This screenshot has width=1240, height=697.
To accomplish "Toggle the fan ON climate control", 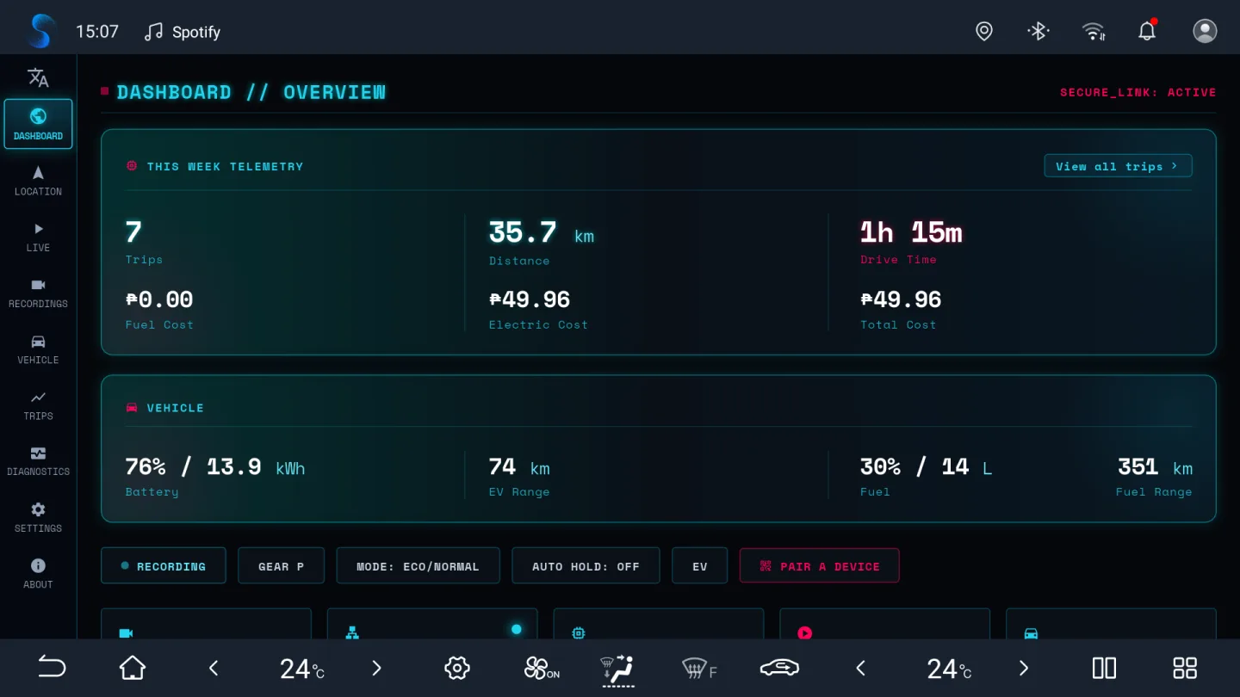I will tap(541, 668).
